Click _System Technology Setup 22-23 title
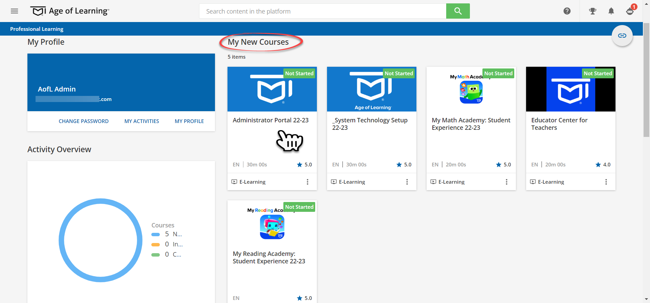The height and width of the screenshot is (303, 650). coord(370,124)
